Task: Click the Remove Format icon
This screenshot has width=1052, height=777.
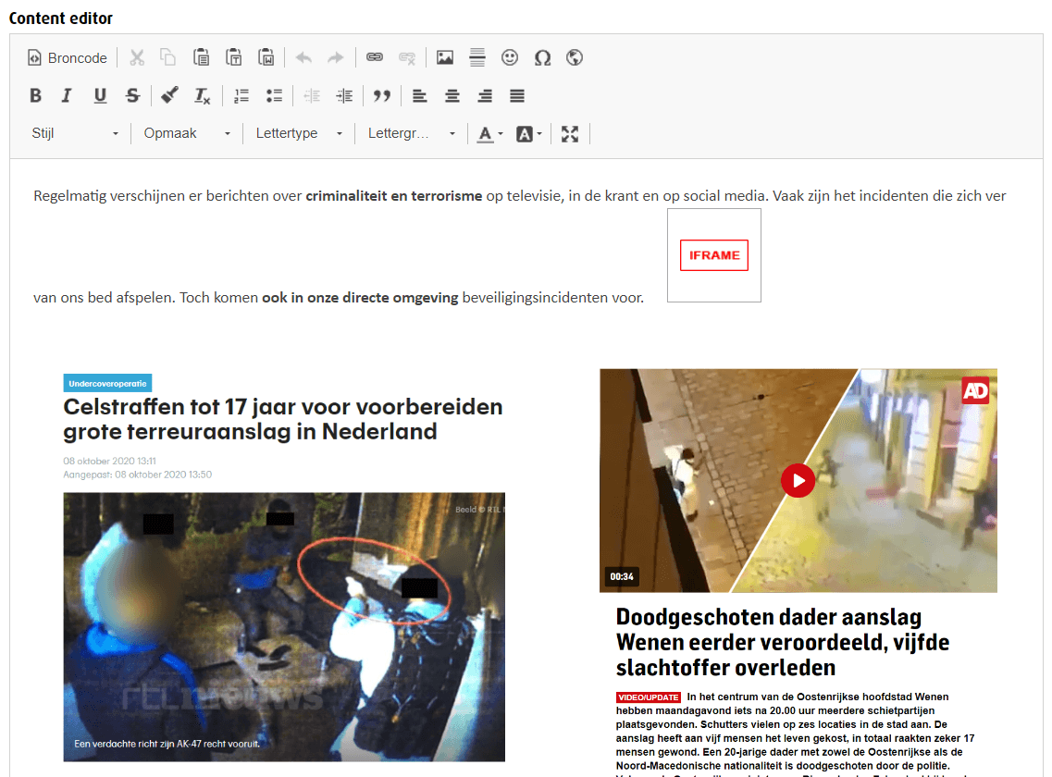Action: pos(202,96)
